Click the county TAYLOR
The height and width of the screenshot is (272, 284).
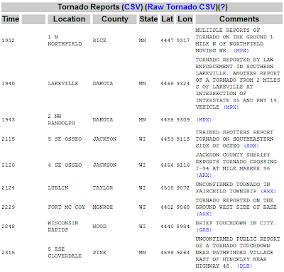point(103,188)
